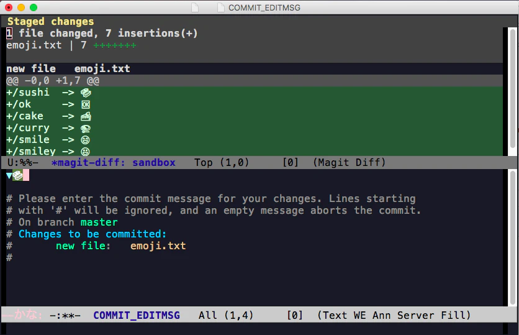This screenshot has height=335, width=519.
Task: Click the sushi emoji in the commit message
Action: pyautogui.click(x=17, y=175)
